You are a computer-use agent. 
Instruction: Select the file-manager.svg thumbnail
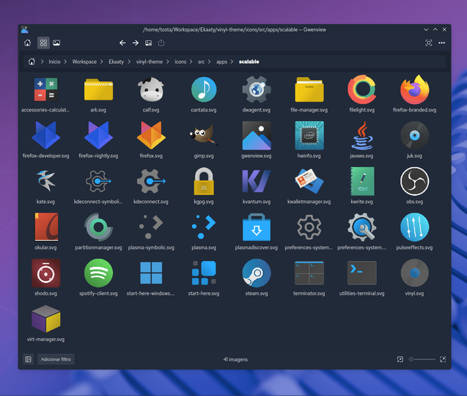coord(309,89)
